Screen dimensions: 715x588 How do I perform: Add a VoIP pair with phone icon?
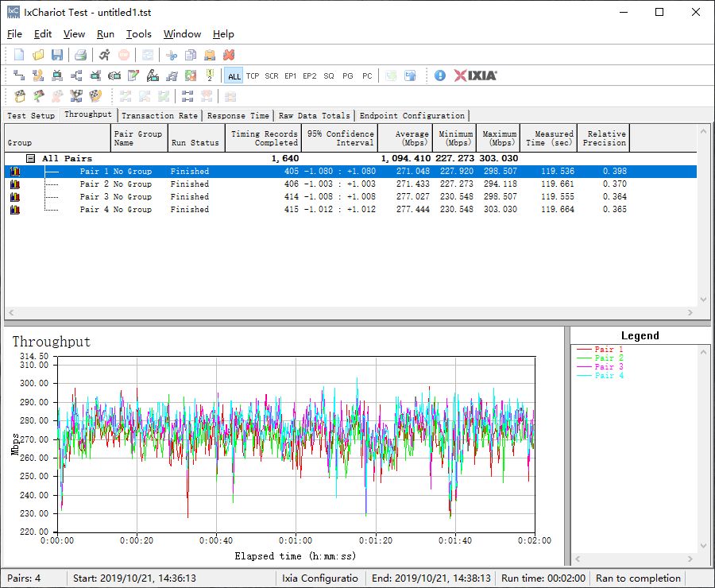38,75
